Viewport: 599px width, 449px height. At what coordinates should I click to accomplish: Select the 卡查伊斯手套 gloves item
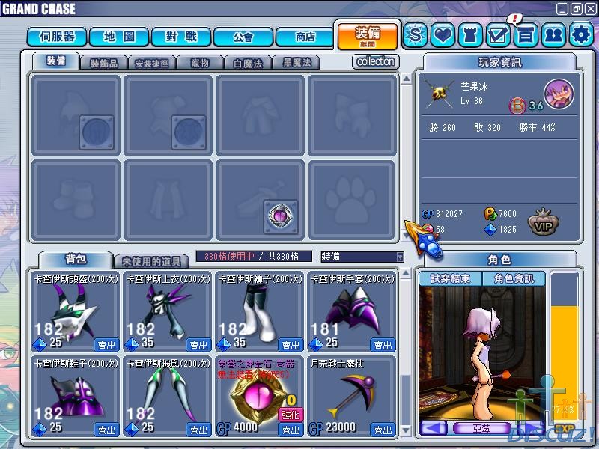point(352,311)
